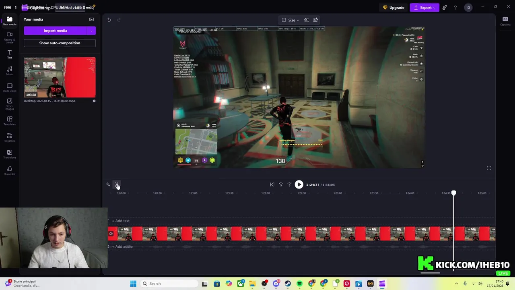Click the Upgrade button
The image size is (515, 290).
click(x=394, y=8)
